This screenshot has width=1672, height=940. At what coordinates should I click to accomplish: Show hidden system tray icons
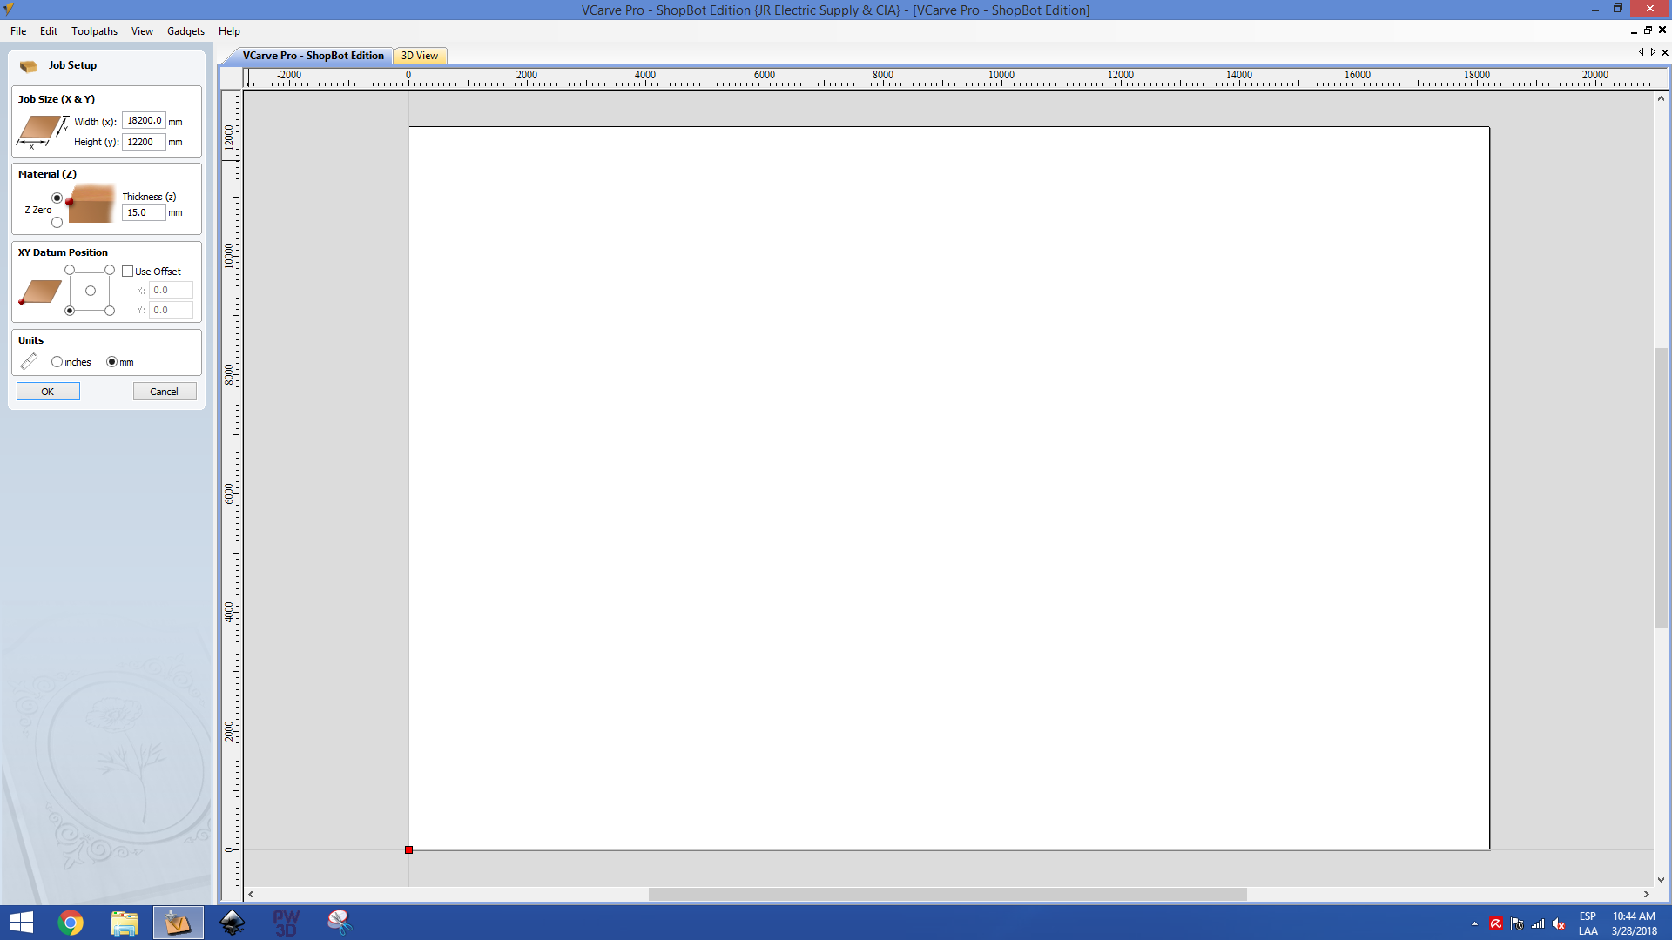click(1474, 923)
